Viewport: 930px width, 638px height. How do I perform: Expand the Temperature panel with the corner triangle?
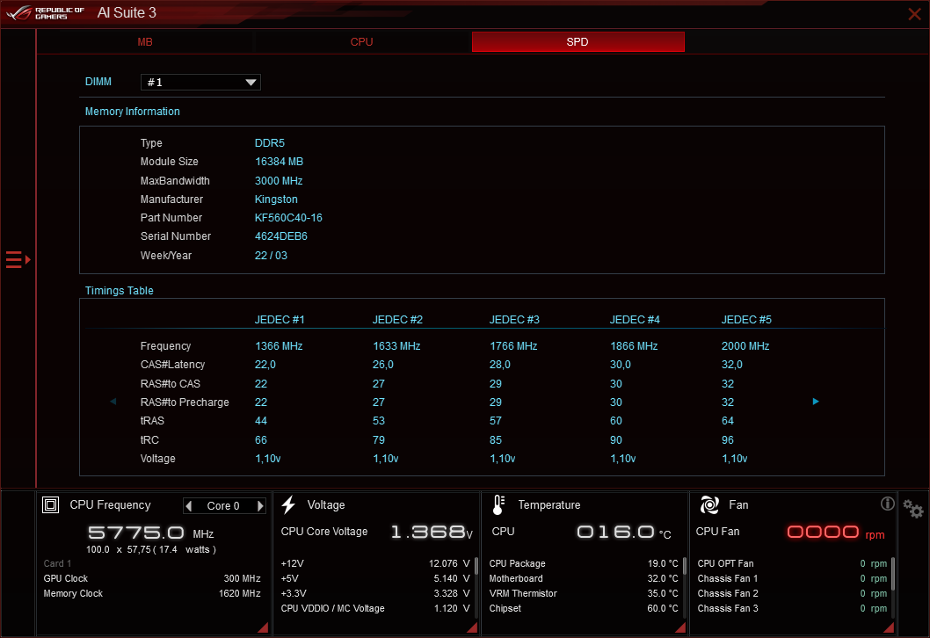(679, 627)
